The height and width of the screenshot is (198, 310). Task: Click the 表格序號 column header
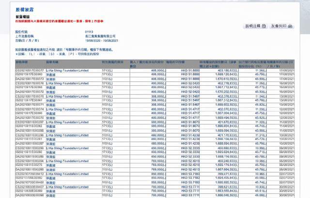[x=23, y=63]
